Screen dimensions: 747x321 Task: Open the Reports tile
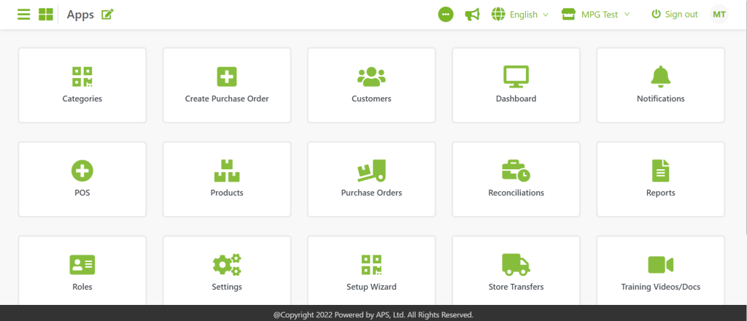[x=660, y=179]
